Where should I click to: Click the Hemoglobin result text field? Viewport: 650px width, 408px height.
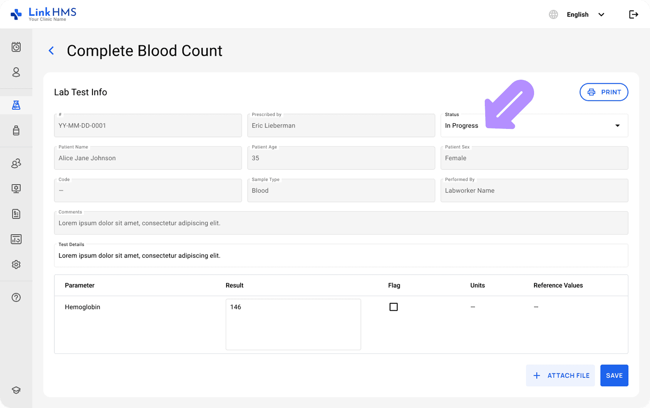click(293, 324)
